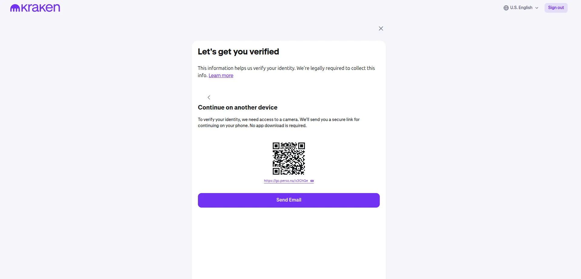This screenshot has height=279, width=581.
Task: Open the U.S. English language dropdown
Action: pyautogui.click(x=521, y=8)
